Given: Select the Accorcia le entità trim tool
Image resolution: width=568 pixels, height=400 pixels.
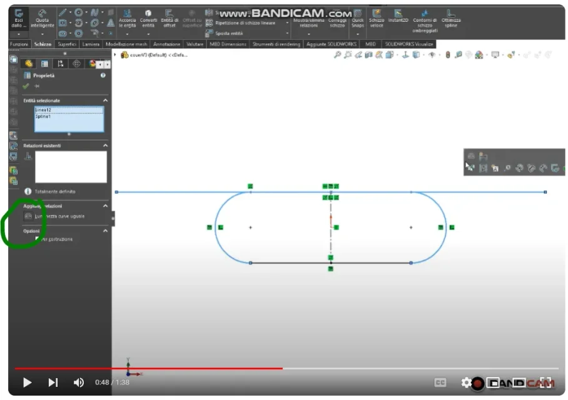Looking at the screenshot, I should point(128,18).
